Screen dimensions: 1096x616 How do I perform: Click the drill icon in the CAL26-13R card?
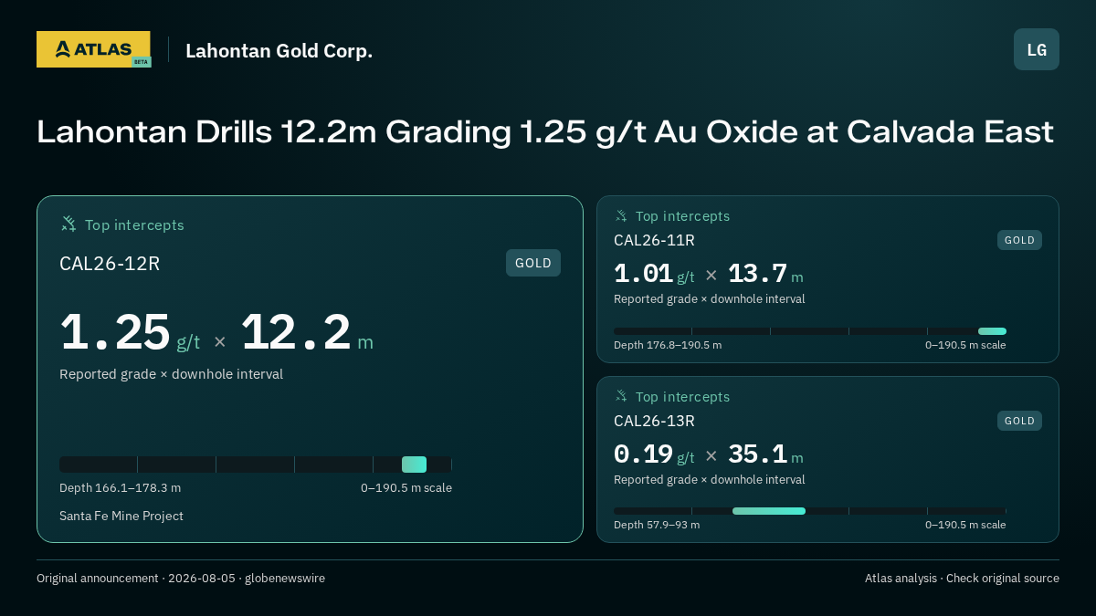tap(621, 396)
